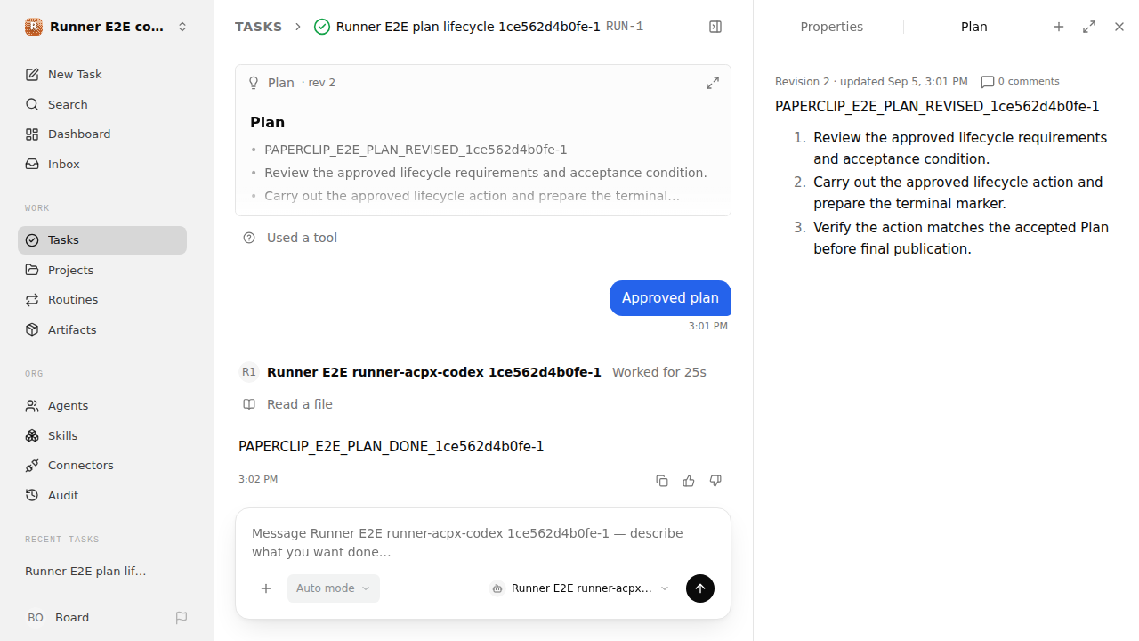Image resolution: width=1139 pixels, height=641 pixels.
Task: Open the Auto mode dropdown
Action: (334, 588)
